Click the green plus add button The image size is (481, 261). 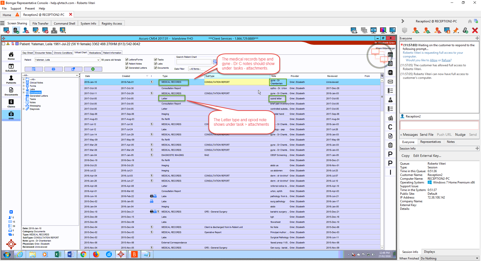(x=93, y=69)
